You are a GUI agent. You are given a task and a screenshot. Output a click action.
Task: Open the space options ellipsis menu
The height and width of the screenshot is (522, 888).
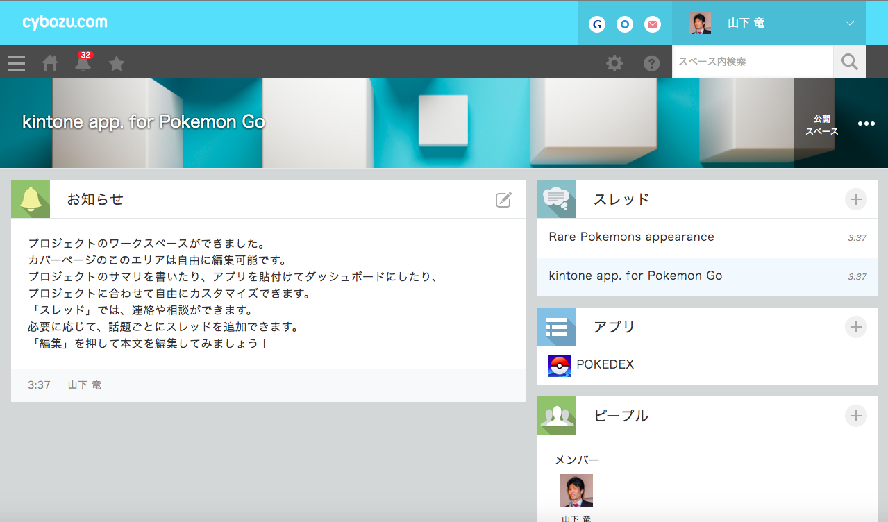pos(866,124)
